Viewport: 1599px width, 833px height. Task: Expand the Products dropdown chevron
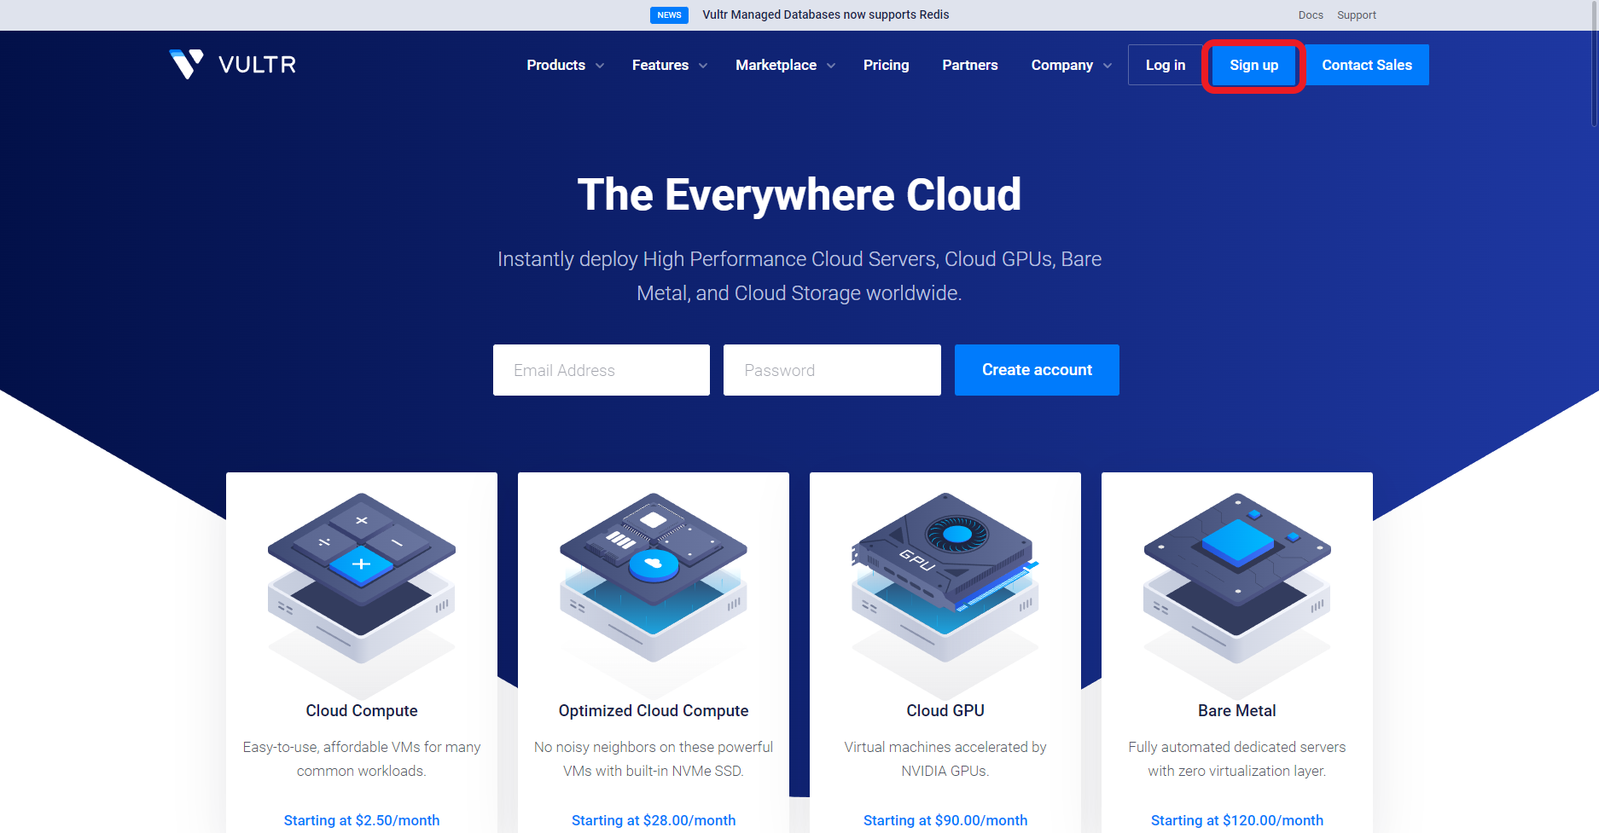point(600,66)
